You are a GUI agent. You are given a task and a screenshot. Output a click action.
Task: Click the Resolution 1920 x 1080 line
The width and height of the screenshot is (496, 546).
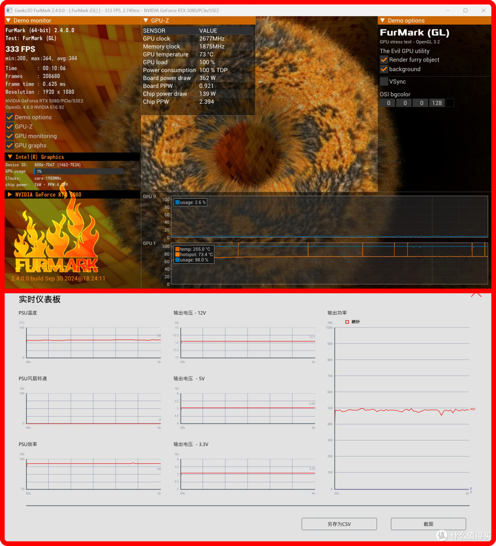click(x=40, y=92)
